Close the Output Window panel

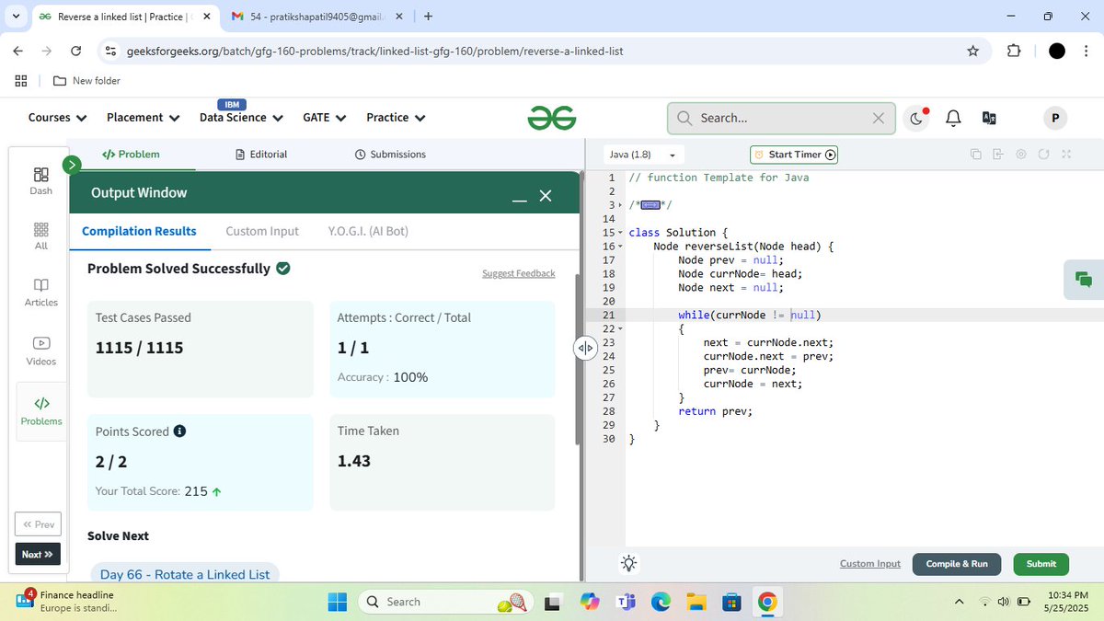pyautogui.click(x=546, y=196)
